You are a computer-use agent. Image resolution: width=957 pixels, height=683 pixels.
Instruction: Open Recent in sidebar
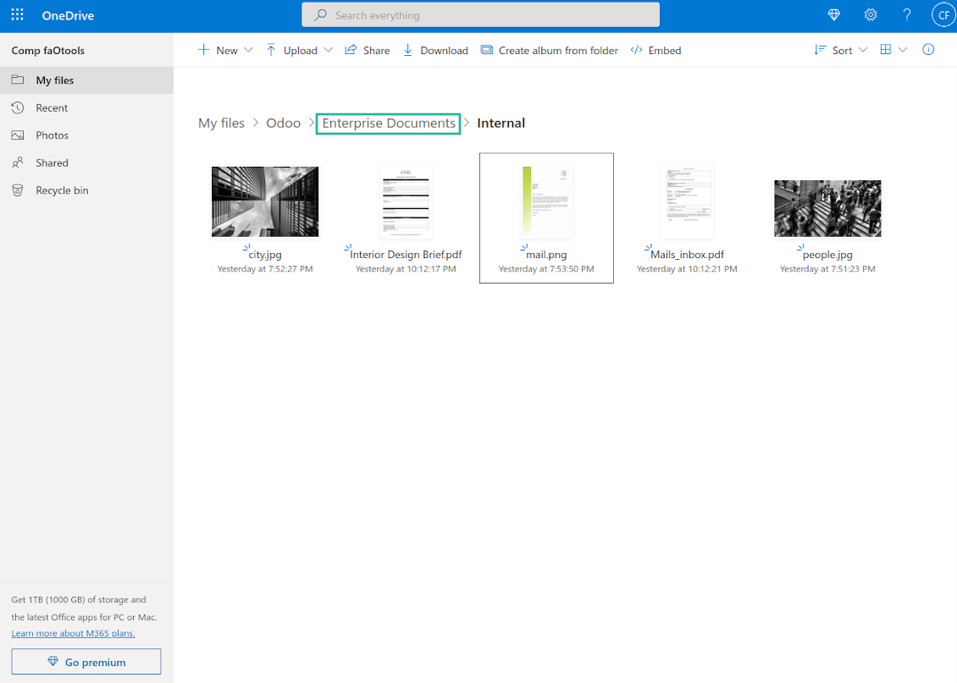coord(86,108)
